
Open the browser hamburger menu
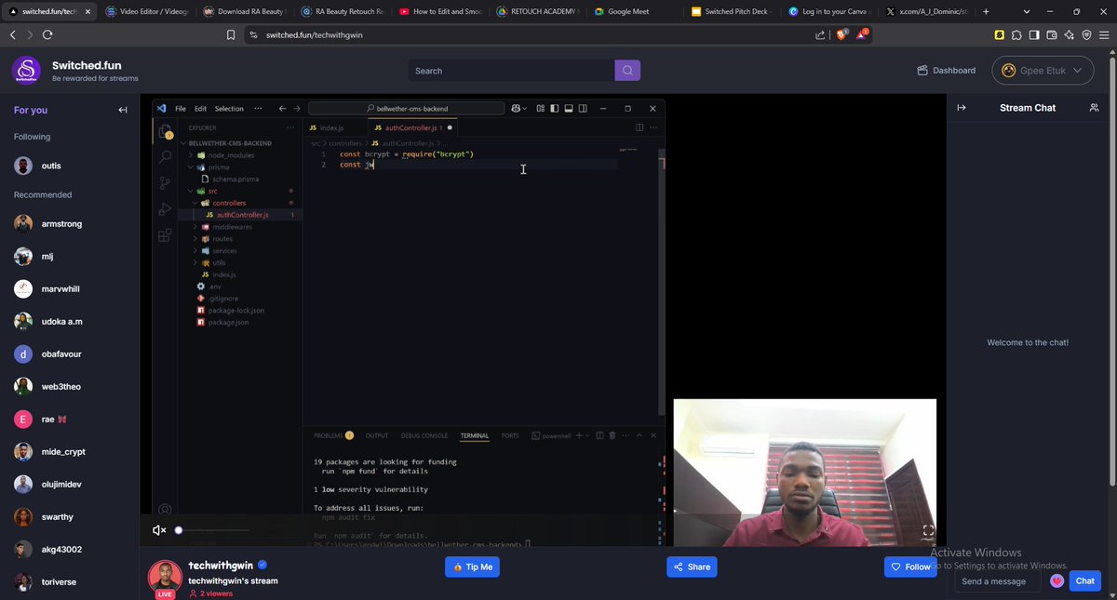(x=1104, y=34)
